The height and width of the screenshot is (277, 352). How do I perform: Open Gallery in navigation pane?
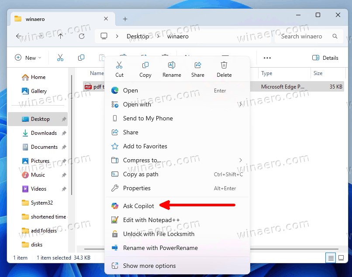[x=38, y=91]
